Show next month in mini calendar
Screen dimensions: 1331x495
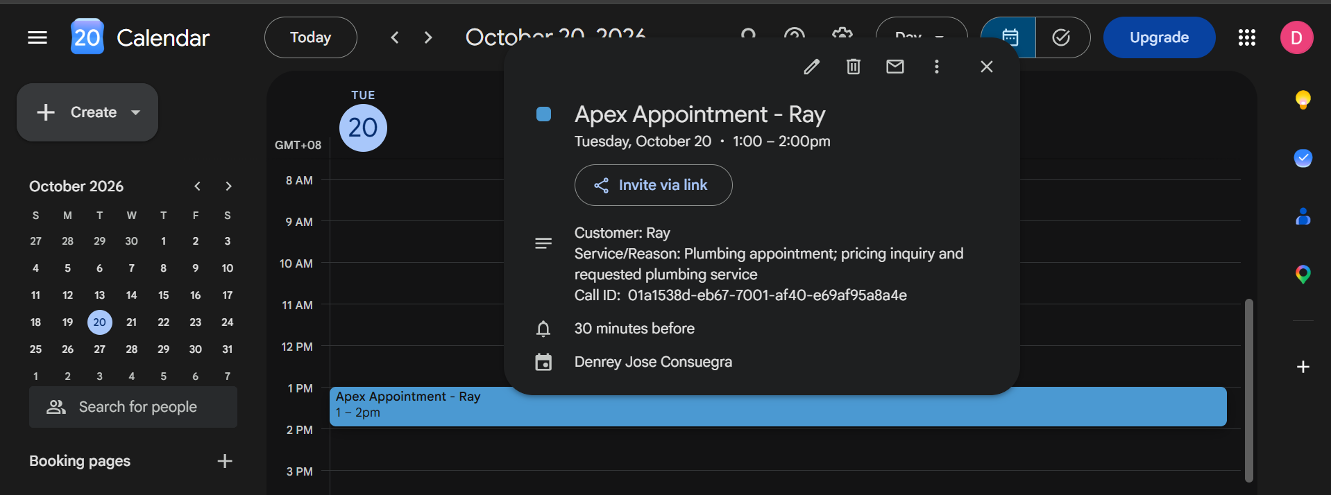tap(228, 186)
